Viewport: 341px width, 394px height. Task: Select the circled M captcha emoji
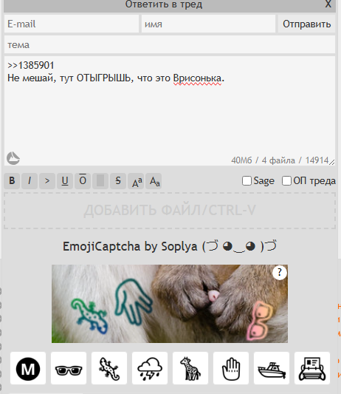pos(28,368)
